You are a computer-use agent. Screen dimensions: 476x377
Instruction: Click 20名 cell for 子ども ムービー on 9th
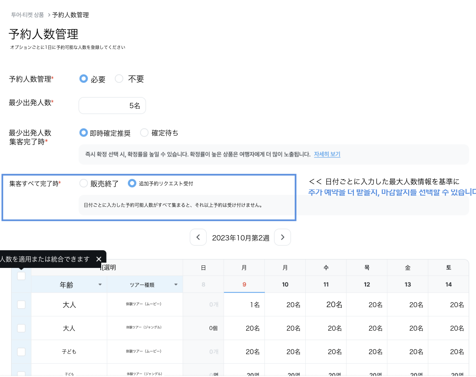point(244,352)
